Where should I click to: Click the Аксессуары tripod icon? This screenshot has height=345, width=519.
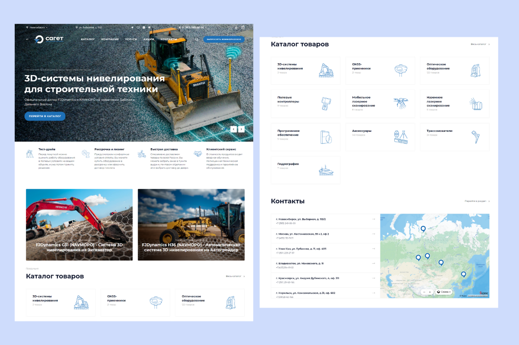pyautogui.click(x=401, y=137)
